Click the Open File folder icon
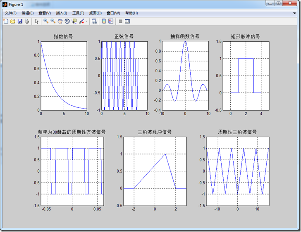 click(13, 21)
